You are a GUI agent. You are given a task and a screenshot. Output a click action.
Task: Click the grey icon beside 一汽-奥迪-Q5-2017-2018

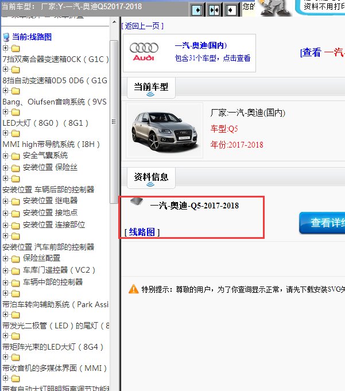pyautogui.click(x=137, y=201)
